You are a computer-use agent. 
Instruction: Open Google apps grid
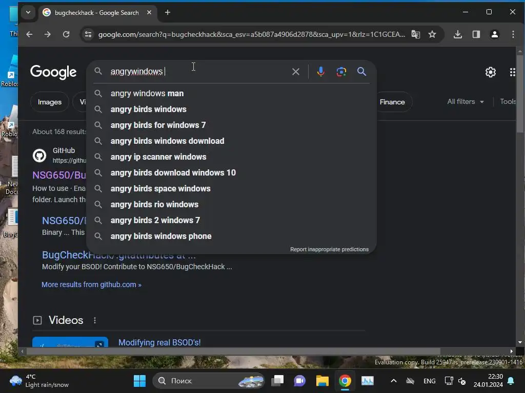click(x=512, y=72)
